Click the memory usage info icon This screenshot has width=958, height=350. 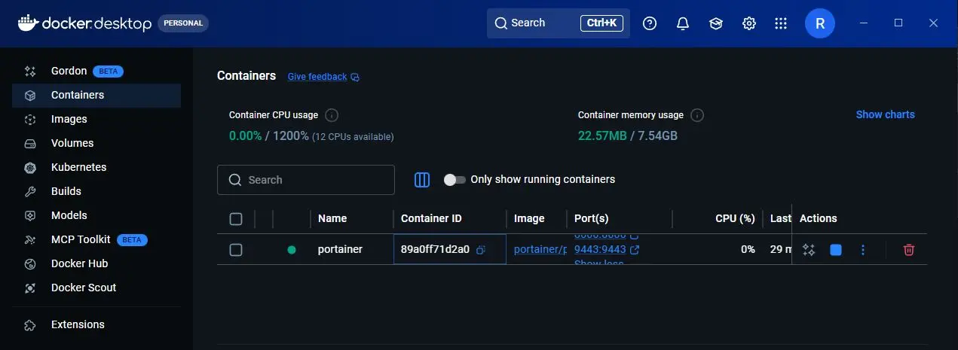click(697, 116)
